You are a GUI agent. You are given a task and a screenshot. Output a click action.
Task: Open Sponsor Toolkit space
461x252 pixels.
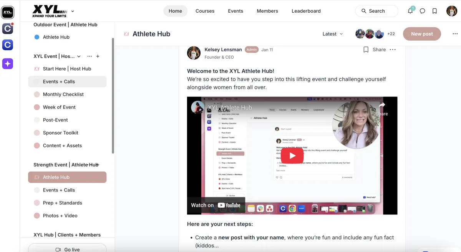point(67,133)
